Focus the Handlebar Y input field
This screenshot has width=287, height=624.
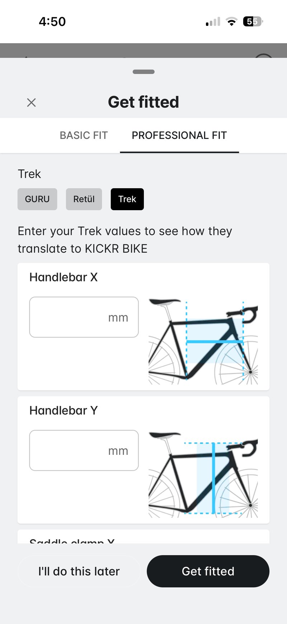click(x=84, y=450)
